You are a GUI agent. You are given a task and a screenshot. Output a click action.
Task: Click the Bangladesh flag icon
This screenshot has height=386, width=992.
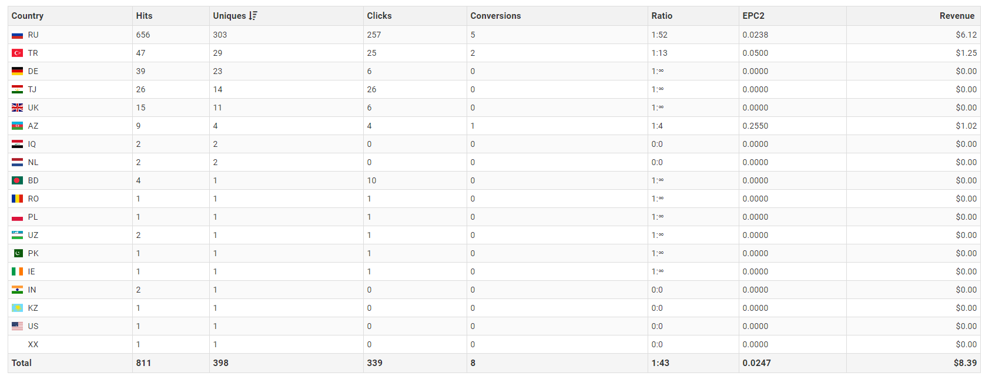tap(18, 181)
